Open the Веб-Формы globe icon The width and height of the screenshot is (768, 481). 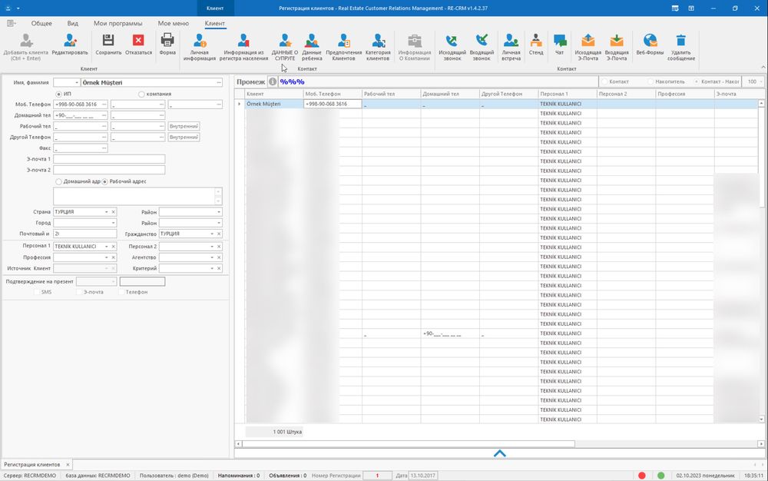[x=650, y=41]
